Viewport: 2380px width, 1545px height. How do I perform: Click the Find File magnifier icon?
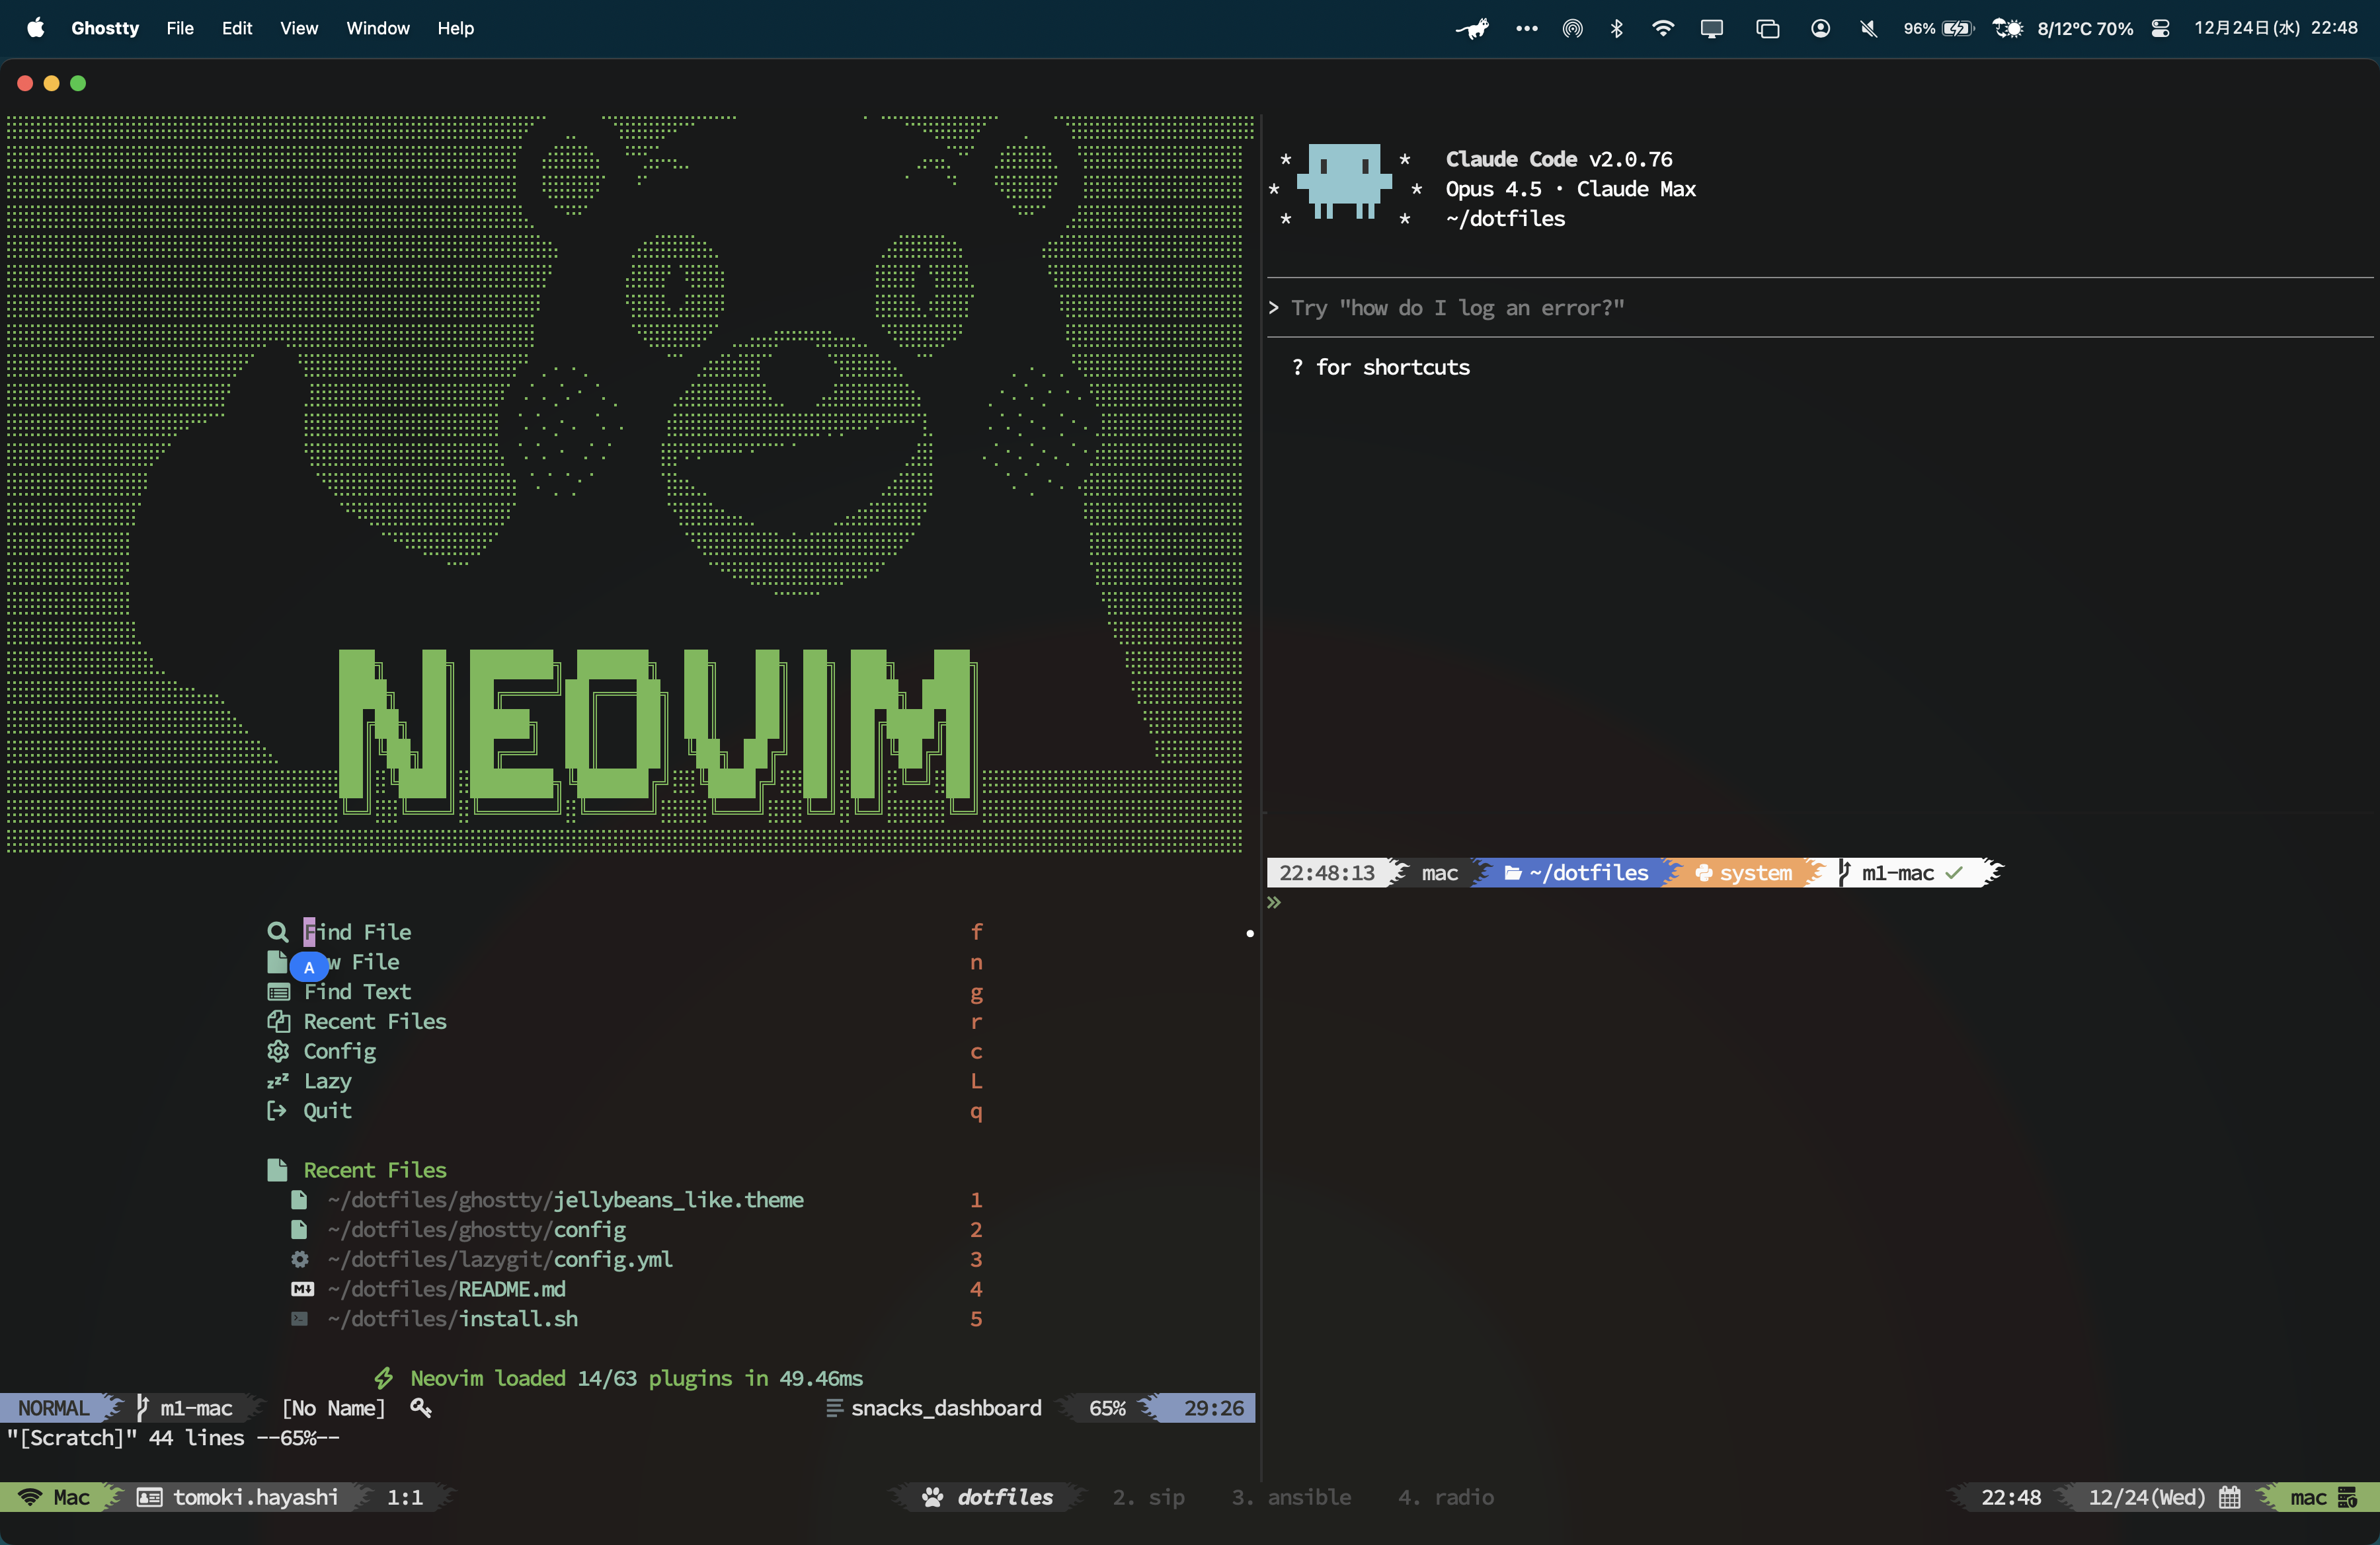pos(277,931)
